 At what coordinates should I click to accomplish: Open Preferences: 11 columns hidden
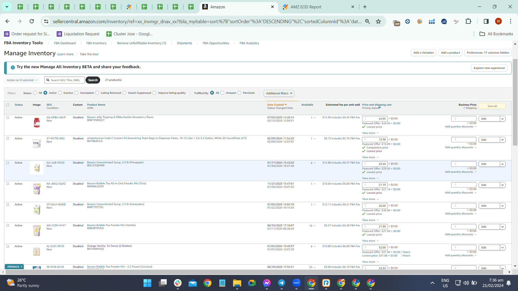coord(488,53)
